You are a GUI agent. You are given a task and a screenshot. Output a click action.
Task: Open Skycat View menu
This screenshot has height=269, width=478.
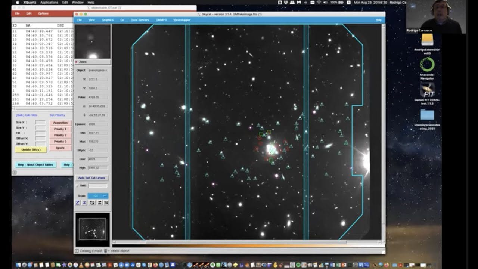[x=91, y=20]
